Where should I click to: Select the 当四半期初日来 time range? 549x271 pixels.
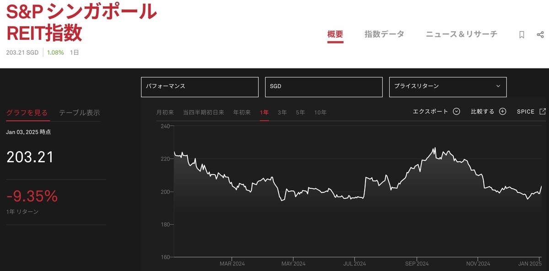pyautogui.click(x=204, y=112)
